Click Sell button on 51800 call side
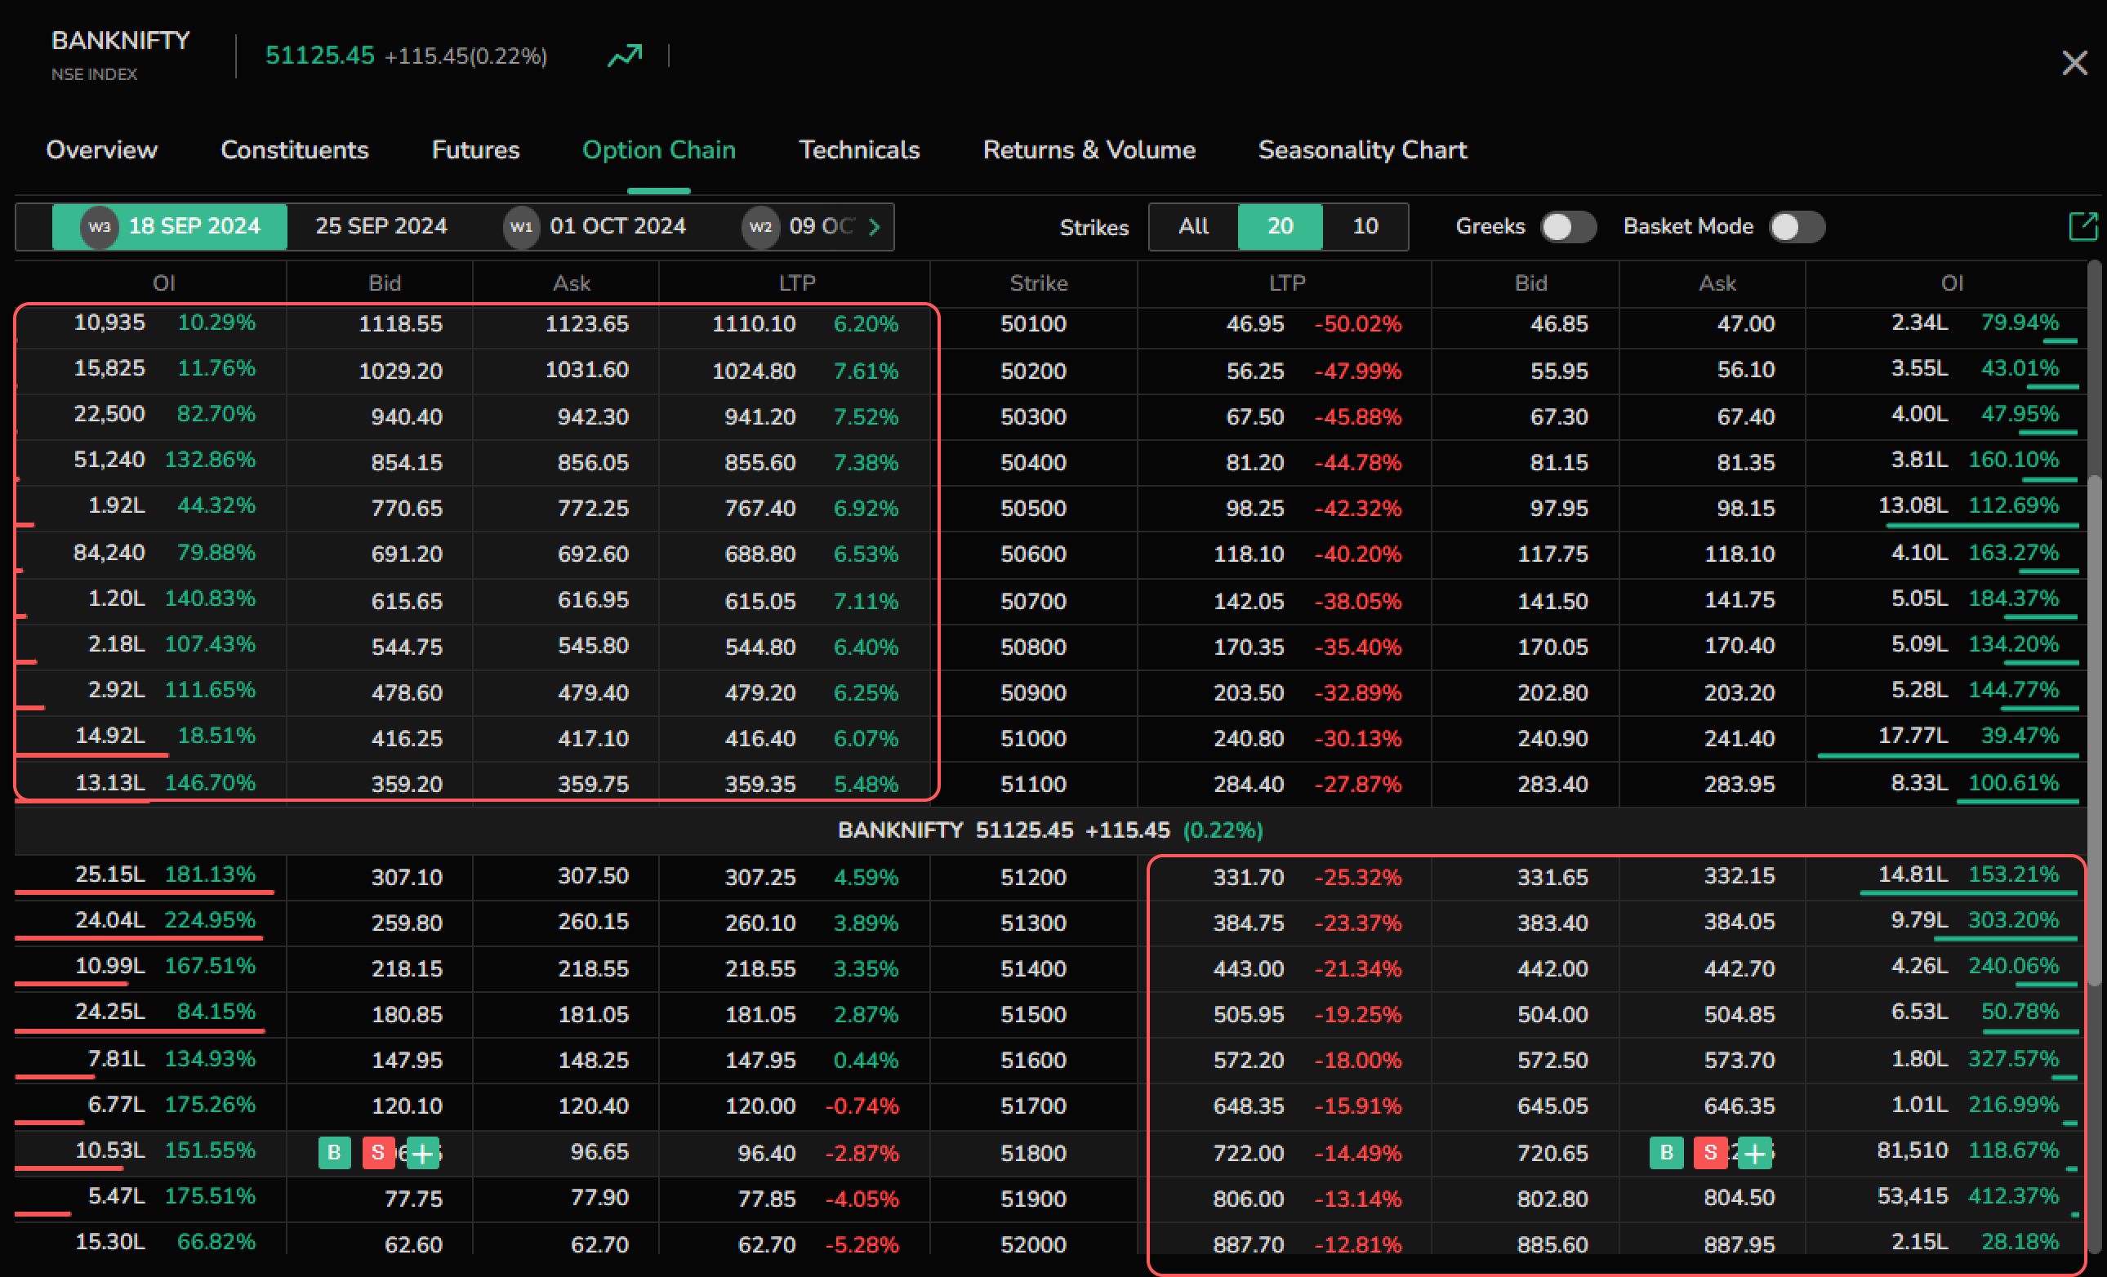The width and height of the screenshot is (2107, 1277). click(x=378, y=1152)
